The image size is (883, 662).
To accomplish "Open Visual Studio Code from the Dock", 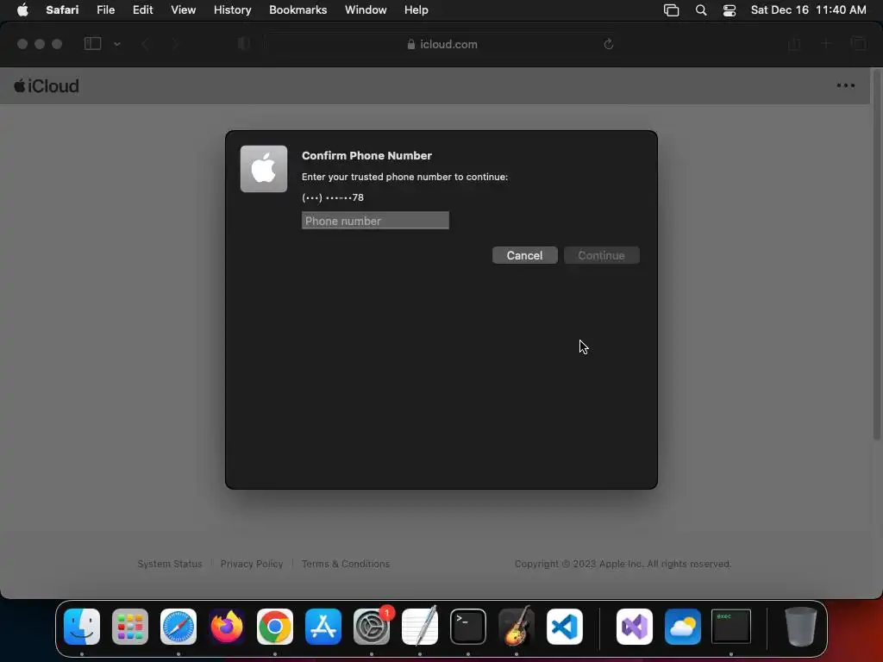I will (x=564, y=627).
